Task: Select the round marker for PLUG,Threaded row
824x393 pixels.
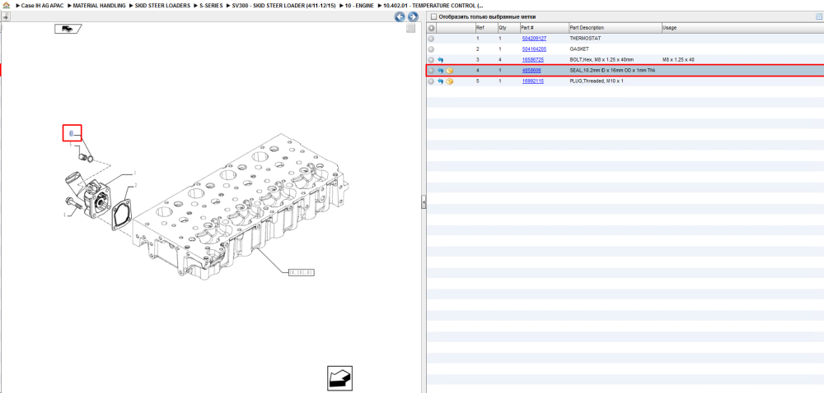Action: coord(431,81)
